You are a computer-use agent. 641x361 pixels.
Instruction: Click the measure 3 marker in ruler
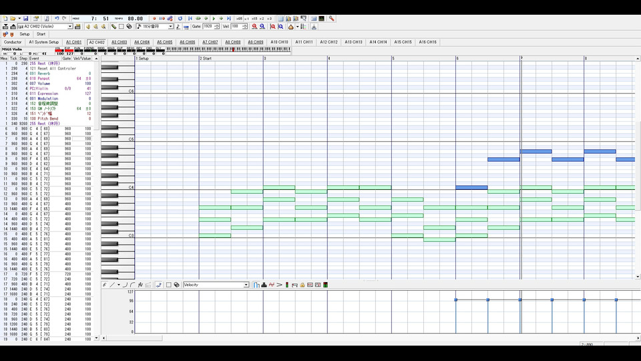[265, 59]
